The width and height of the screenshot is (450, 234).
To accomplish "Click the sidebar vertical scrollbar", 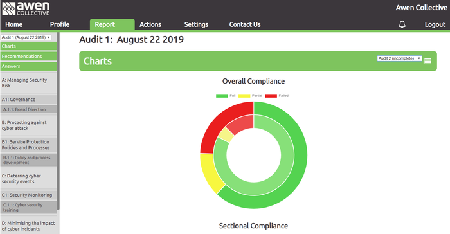I will (59, 121).
